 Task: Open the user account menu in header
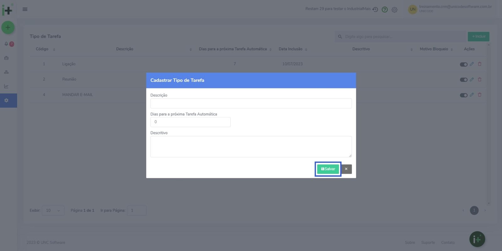click(450, 9)
